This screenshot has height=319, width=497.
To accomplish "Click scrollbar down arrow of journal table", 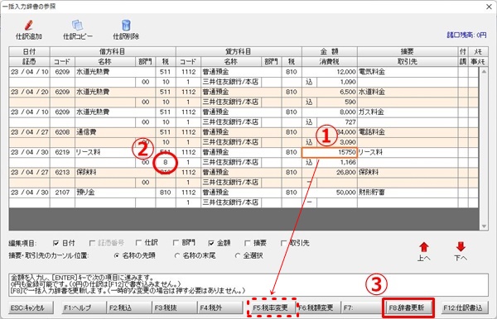I will (484, 226).
